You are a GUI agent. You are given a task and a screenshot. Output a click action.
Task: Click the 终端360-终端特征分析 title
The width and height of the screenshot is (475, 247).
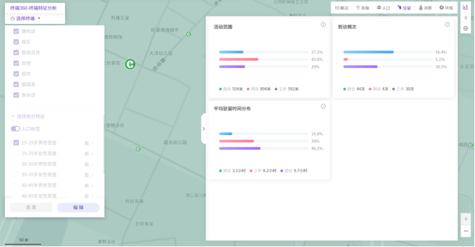click(x=34, y=8)
